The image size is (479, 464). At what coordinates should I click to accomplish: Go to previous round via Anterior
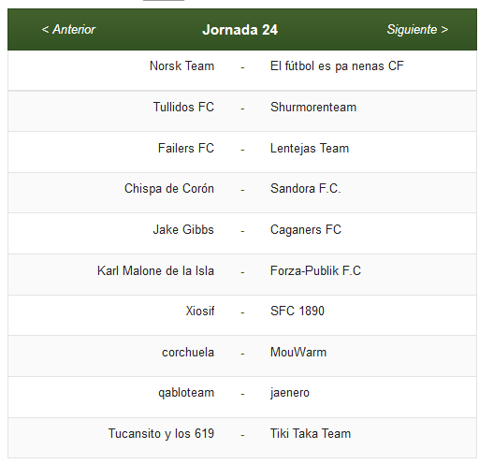[68, 30]
